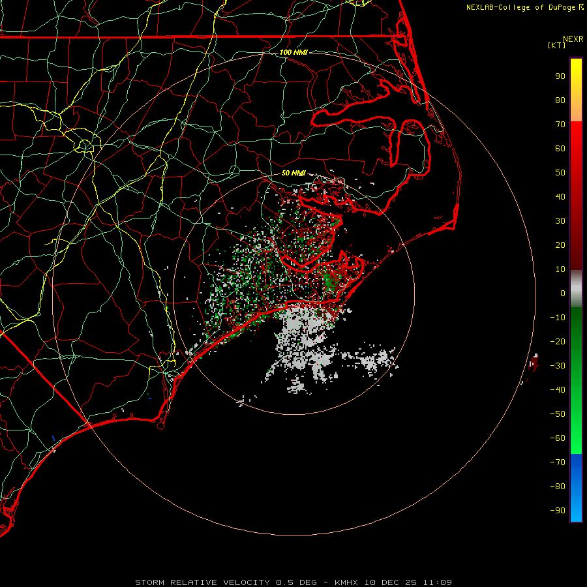Click the 50 NMI range ring label

click(293, 173)
